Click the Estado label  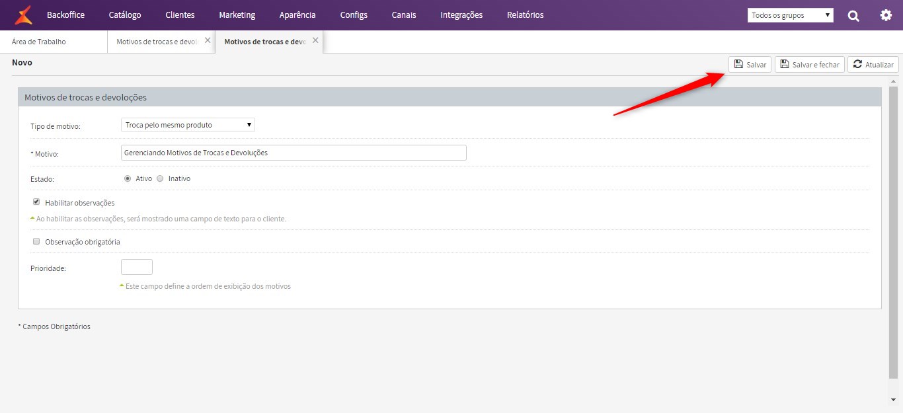coord(42,179)
